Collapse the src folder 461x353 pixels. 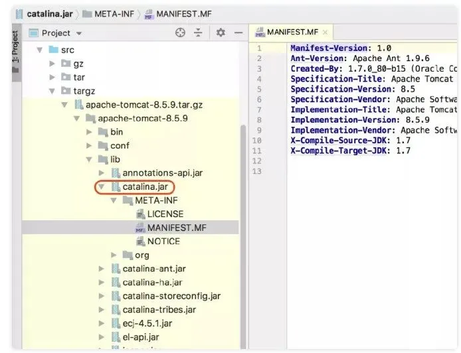40,50
